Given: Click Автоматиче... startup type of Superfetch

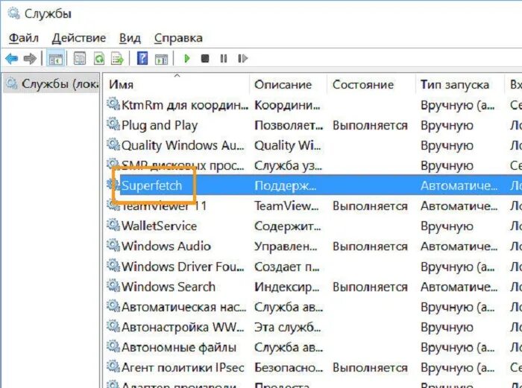Looking at the screenshot, I should tap(459, 186).
